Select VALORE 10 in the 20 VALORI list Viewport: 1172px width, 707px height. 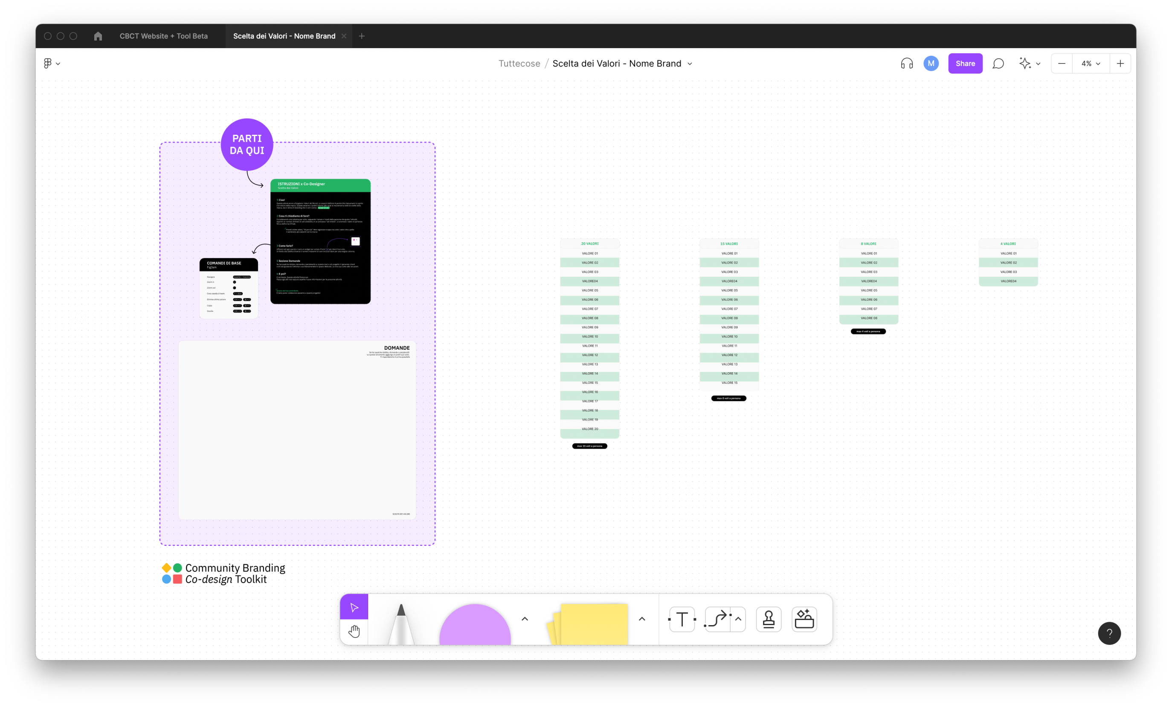pyautogui.click(x=590, y=336)
